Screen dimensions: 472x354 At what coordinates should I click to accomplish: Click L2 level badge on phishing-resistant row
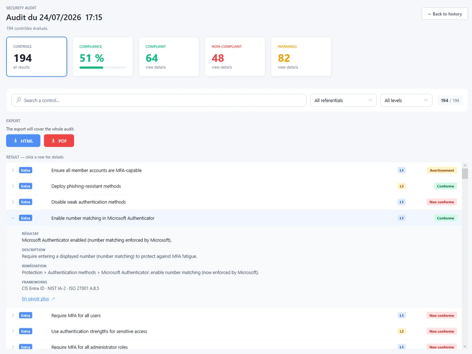tap(402, 186)
